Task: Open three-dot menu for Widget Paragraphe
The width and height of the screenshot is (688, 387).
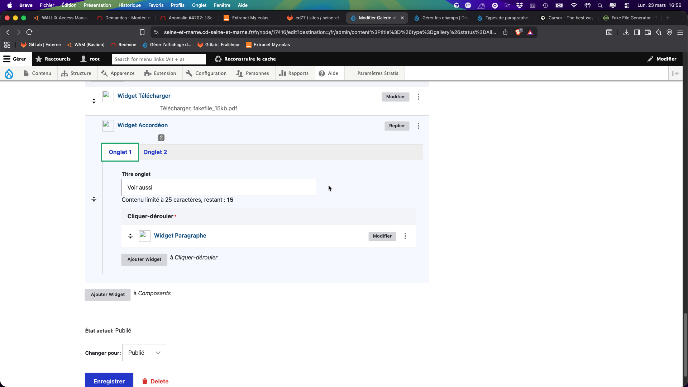Action: click(405, 236)
